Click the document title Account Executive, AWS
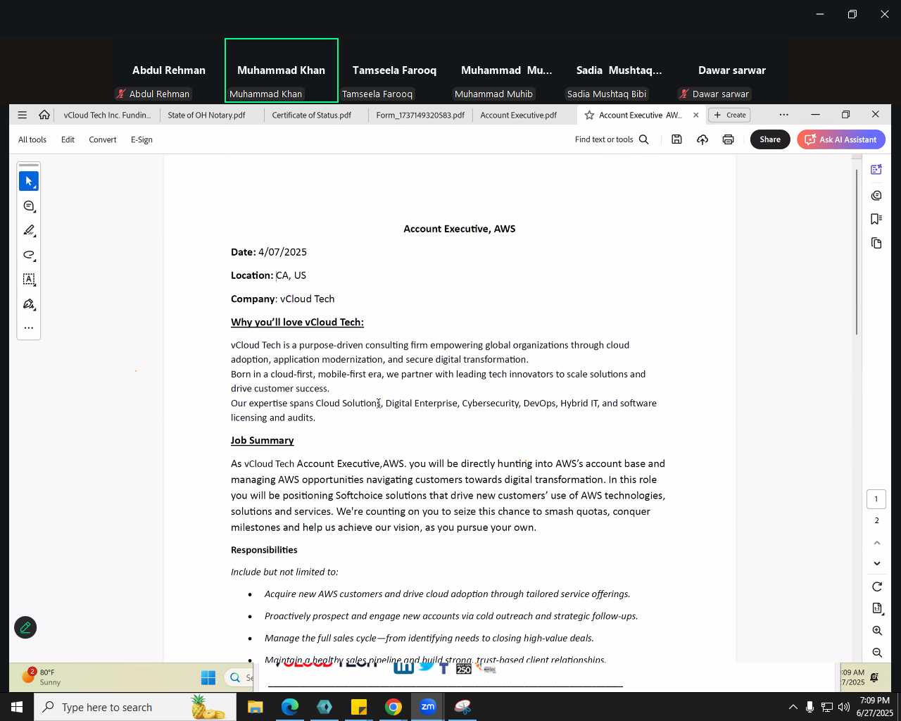This screenshot has height=721, width=901. 460,229
